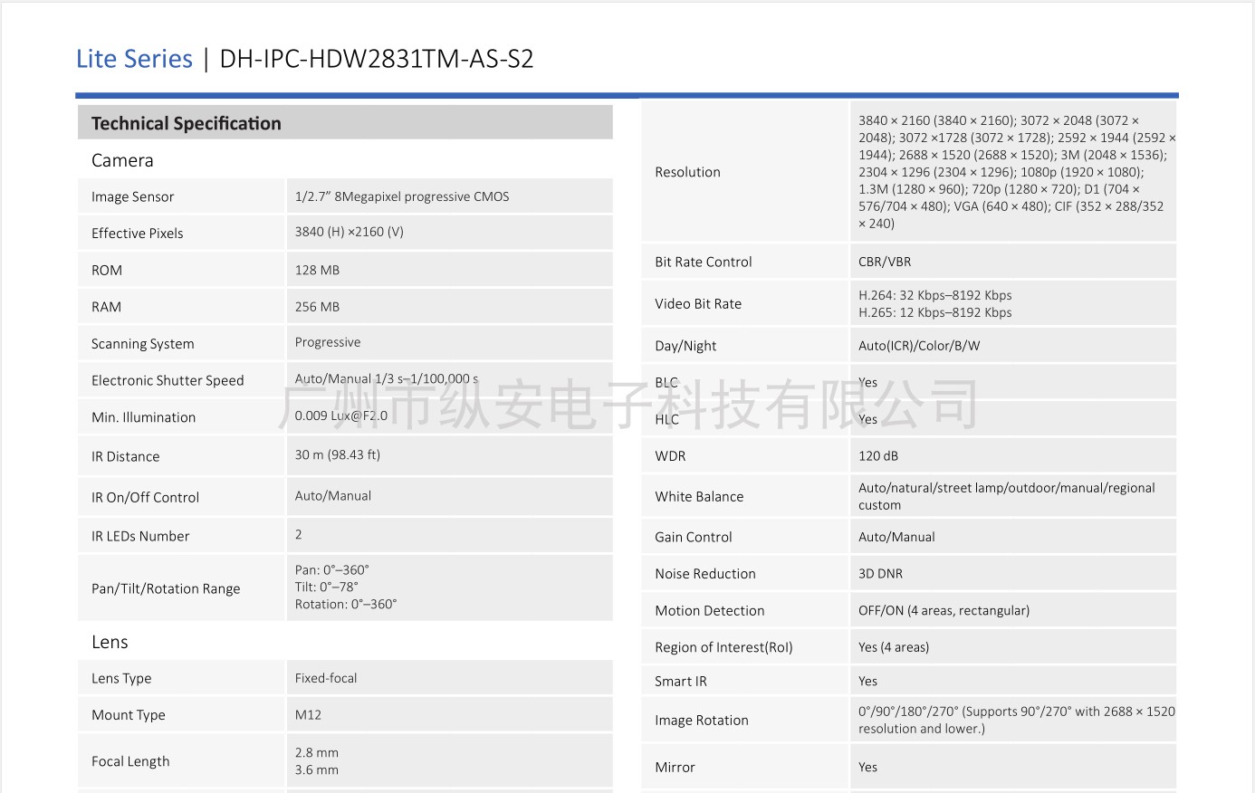
Task: Click the "Noise Reduction" label
Action: [x=705, y=574]
